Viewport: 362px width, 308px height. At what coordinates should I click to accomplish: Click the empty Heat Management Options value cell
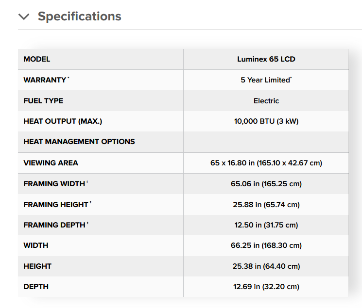click(266, 142)
